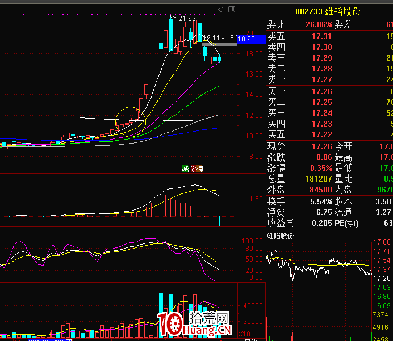The height and width of the screenshot is (341, 393).
Task: Open stock title 002733 雄韬股份
Action: [x=328, y=11]
